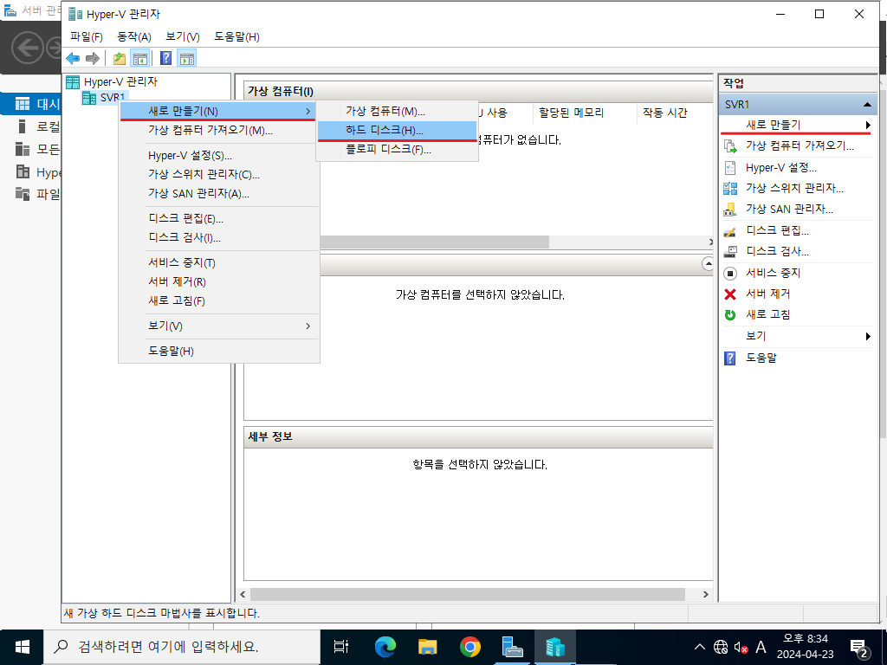887x665 pixels.
Task: Select 가상 스위치 관리자(C)... in the context menu
Action: tap(219, 175)
